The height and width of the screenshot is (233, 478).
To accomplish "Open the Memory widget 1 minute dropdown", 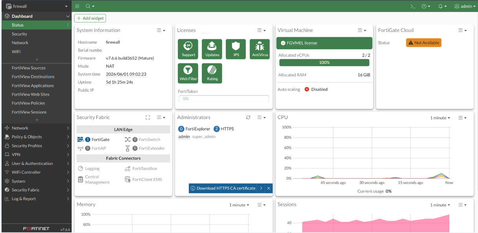I will coord(239,205).
